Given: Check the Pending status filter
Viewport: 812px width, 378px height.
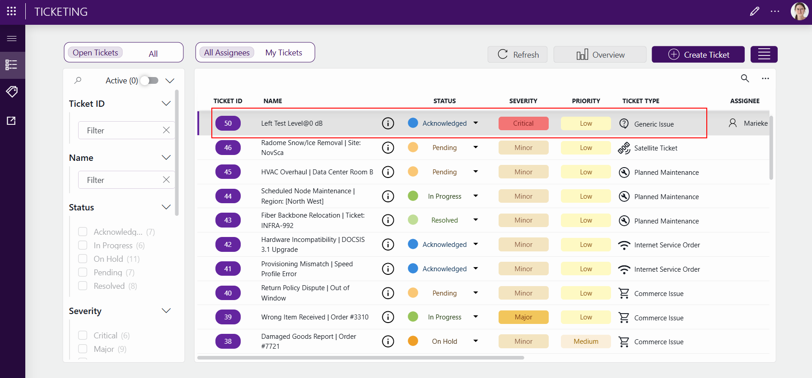Looking at the screenshot, I should coord(83,272).
